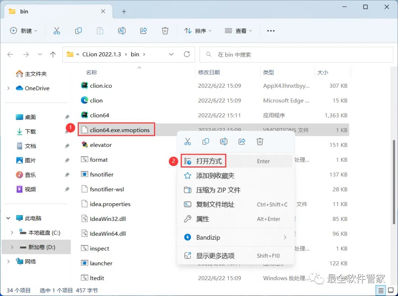The width and height of the screenshot is (398, 296).
Task: Click the search box 在 bin 中搜索
Action: coord(296,54)
